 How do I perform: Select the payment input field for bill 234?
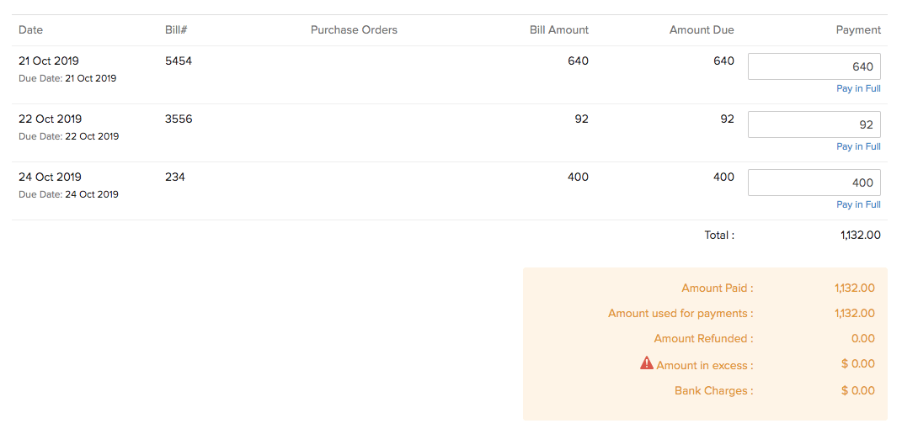tap(814, 183)
